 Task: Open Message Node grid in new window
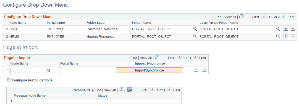[x=121, y=90]
